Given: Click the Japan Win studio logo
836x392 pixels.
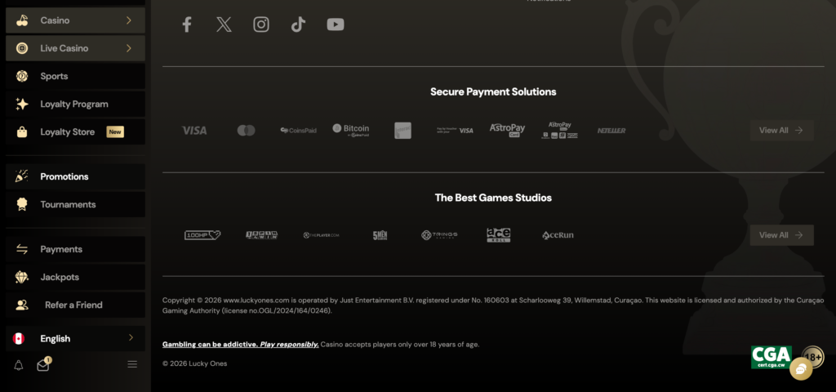Looking at the screenshot, I should pyautogui.click(x=261, y=235).
